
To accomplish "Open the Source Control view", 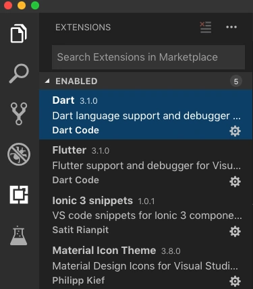I will (19, 114).
